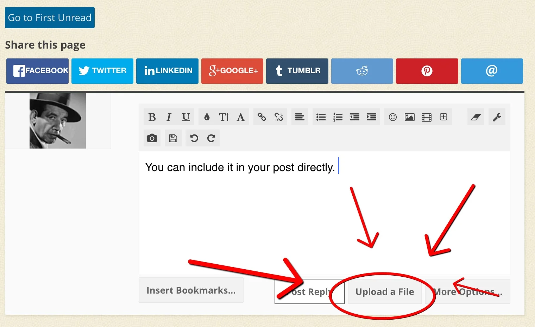Insert an unordered bullet list
Image resolution: width=535 pixels, height=327 pixels.
321,117
